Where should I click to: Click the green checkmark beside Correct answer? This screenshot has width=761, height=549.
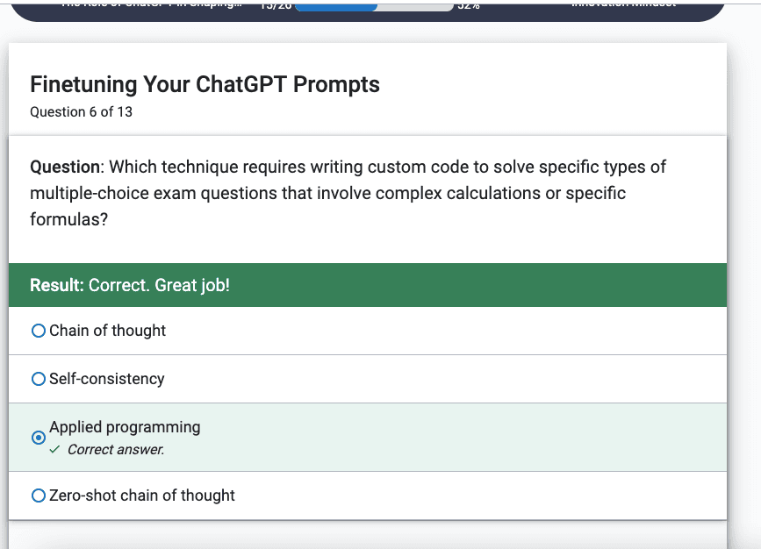54,450
